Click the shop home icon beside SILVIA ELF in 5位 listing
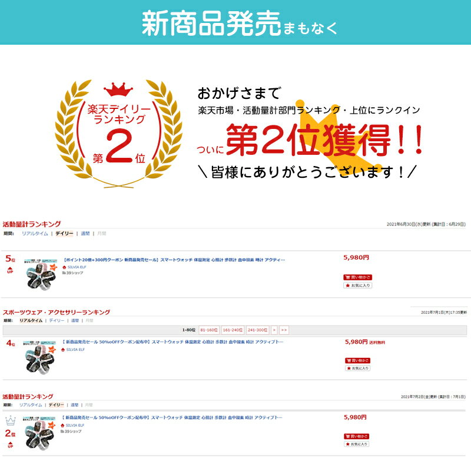 [64, 267]
